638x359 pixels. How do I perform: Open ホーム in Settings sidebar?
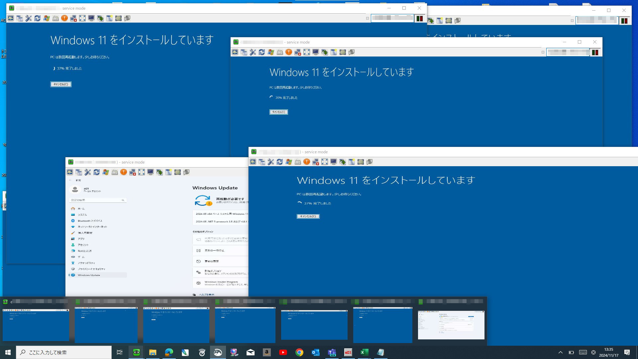(98, 209)
